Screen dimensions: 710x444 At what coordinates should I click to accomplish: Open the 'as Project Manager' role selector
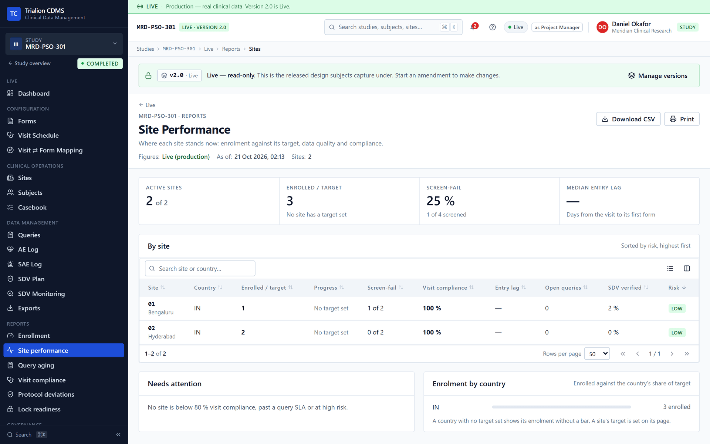(x=557, y=27)
